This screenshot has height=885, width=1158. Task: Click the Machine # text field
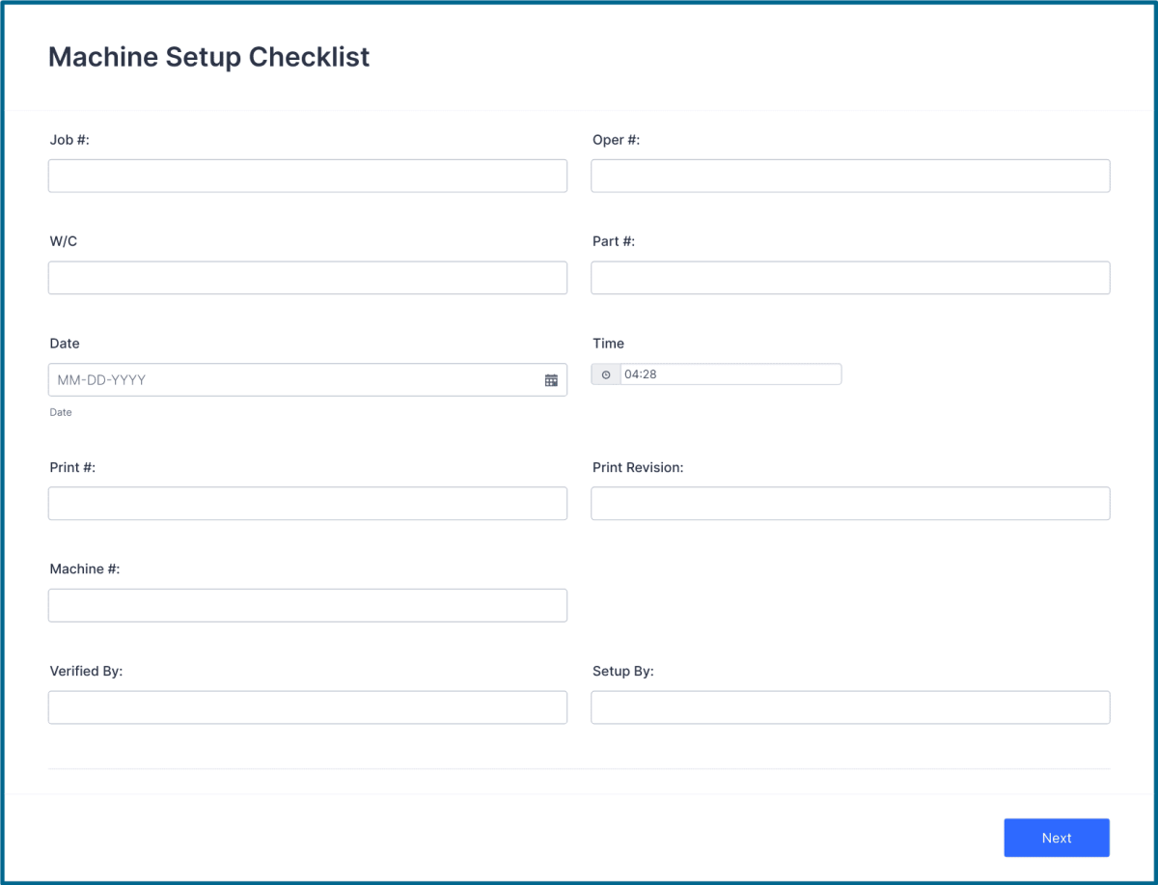point(307,605)
